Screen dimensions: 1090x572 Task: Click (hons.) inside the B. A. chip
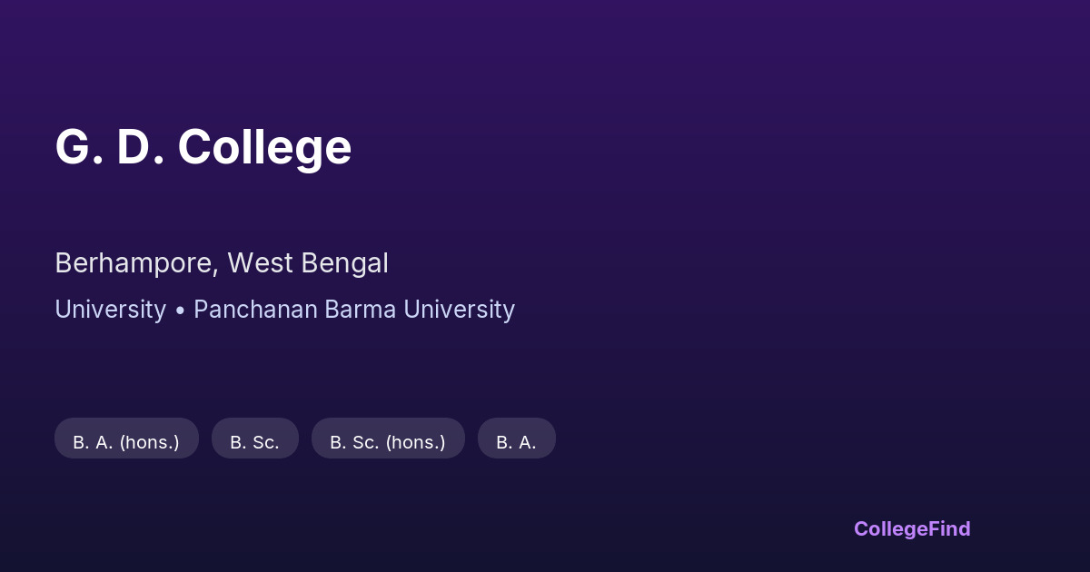click(149, 442)
